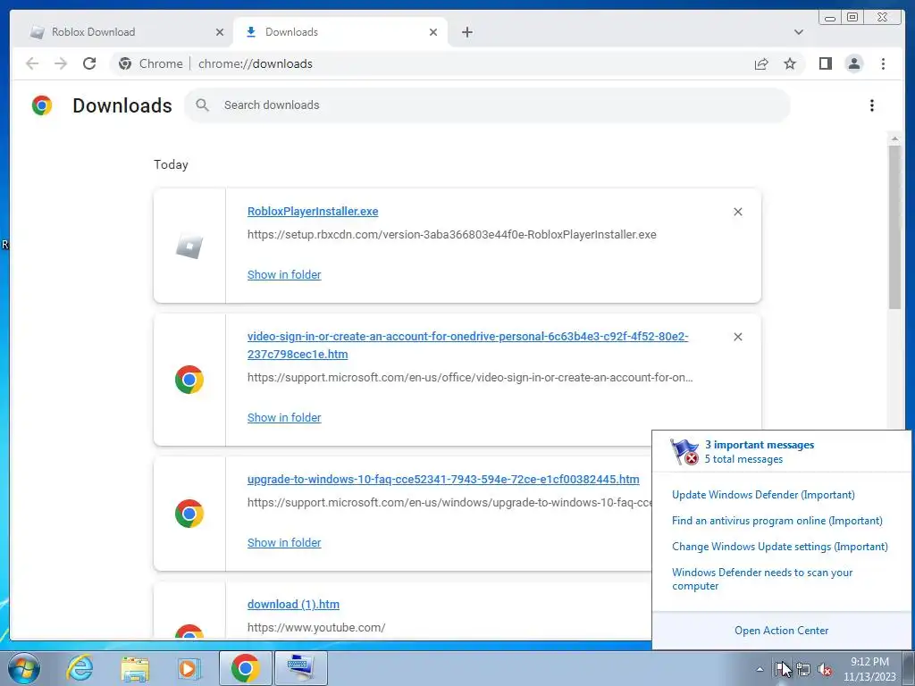Close the Downloads tab
The image size is (915, 686).
(433, 32)
